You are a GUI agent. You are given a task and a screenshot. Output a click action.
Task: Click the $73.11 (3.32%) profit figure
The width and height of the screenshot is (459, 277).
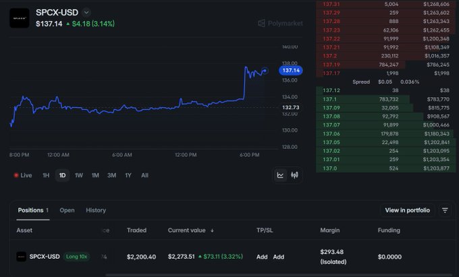[x=221, y=257]
